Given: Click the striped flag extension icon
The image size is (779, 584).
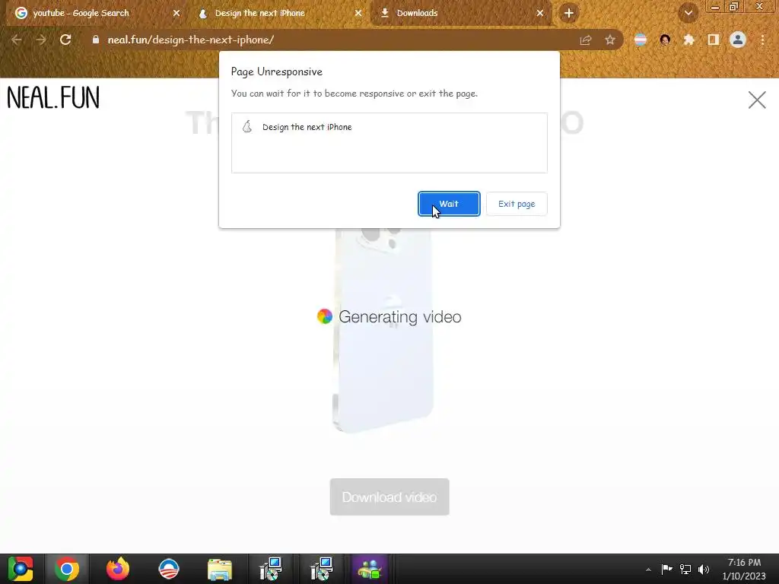Looking at the screenshot, I should [641, 40].
